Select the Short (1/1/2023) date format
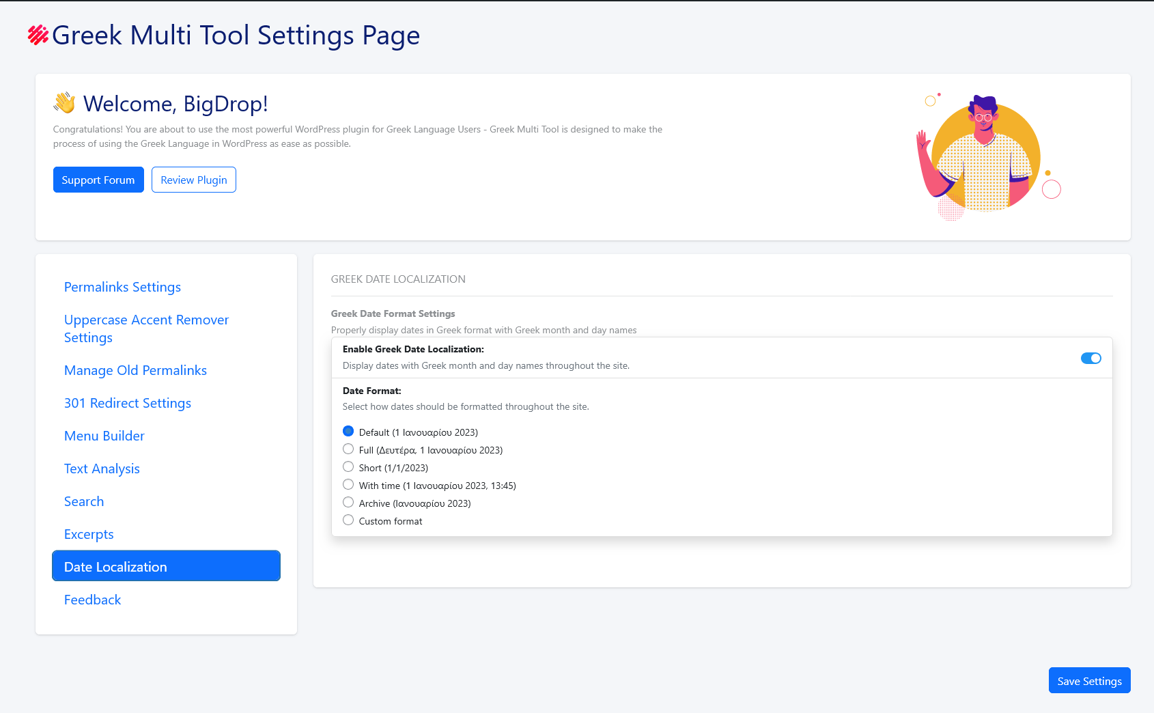 (348, 467)
